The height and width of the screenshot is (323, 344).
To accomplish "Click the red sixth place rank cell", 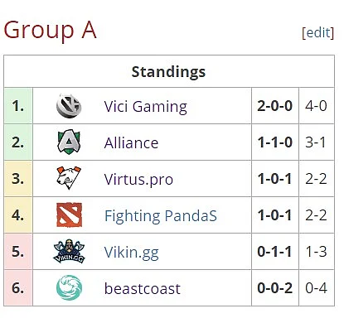I will click(x=18, y=288).
